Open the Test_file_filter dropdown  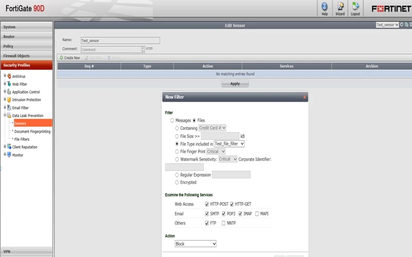(x=229, y=144)
